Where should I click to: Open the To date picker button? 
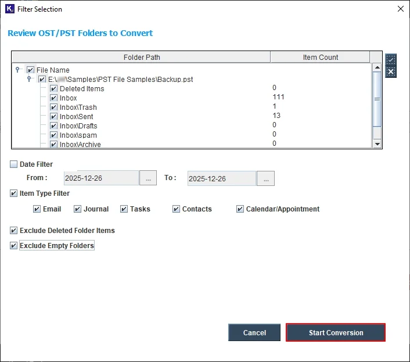point(265,178)
